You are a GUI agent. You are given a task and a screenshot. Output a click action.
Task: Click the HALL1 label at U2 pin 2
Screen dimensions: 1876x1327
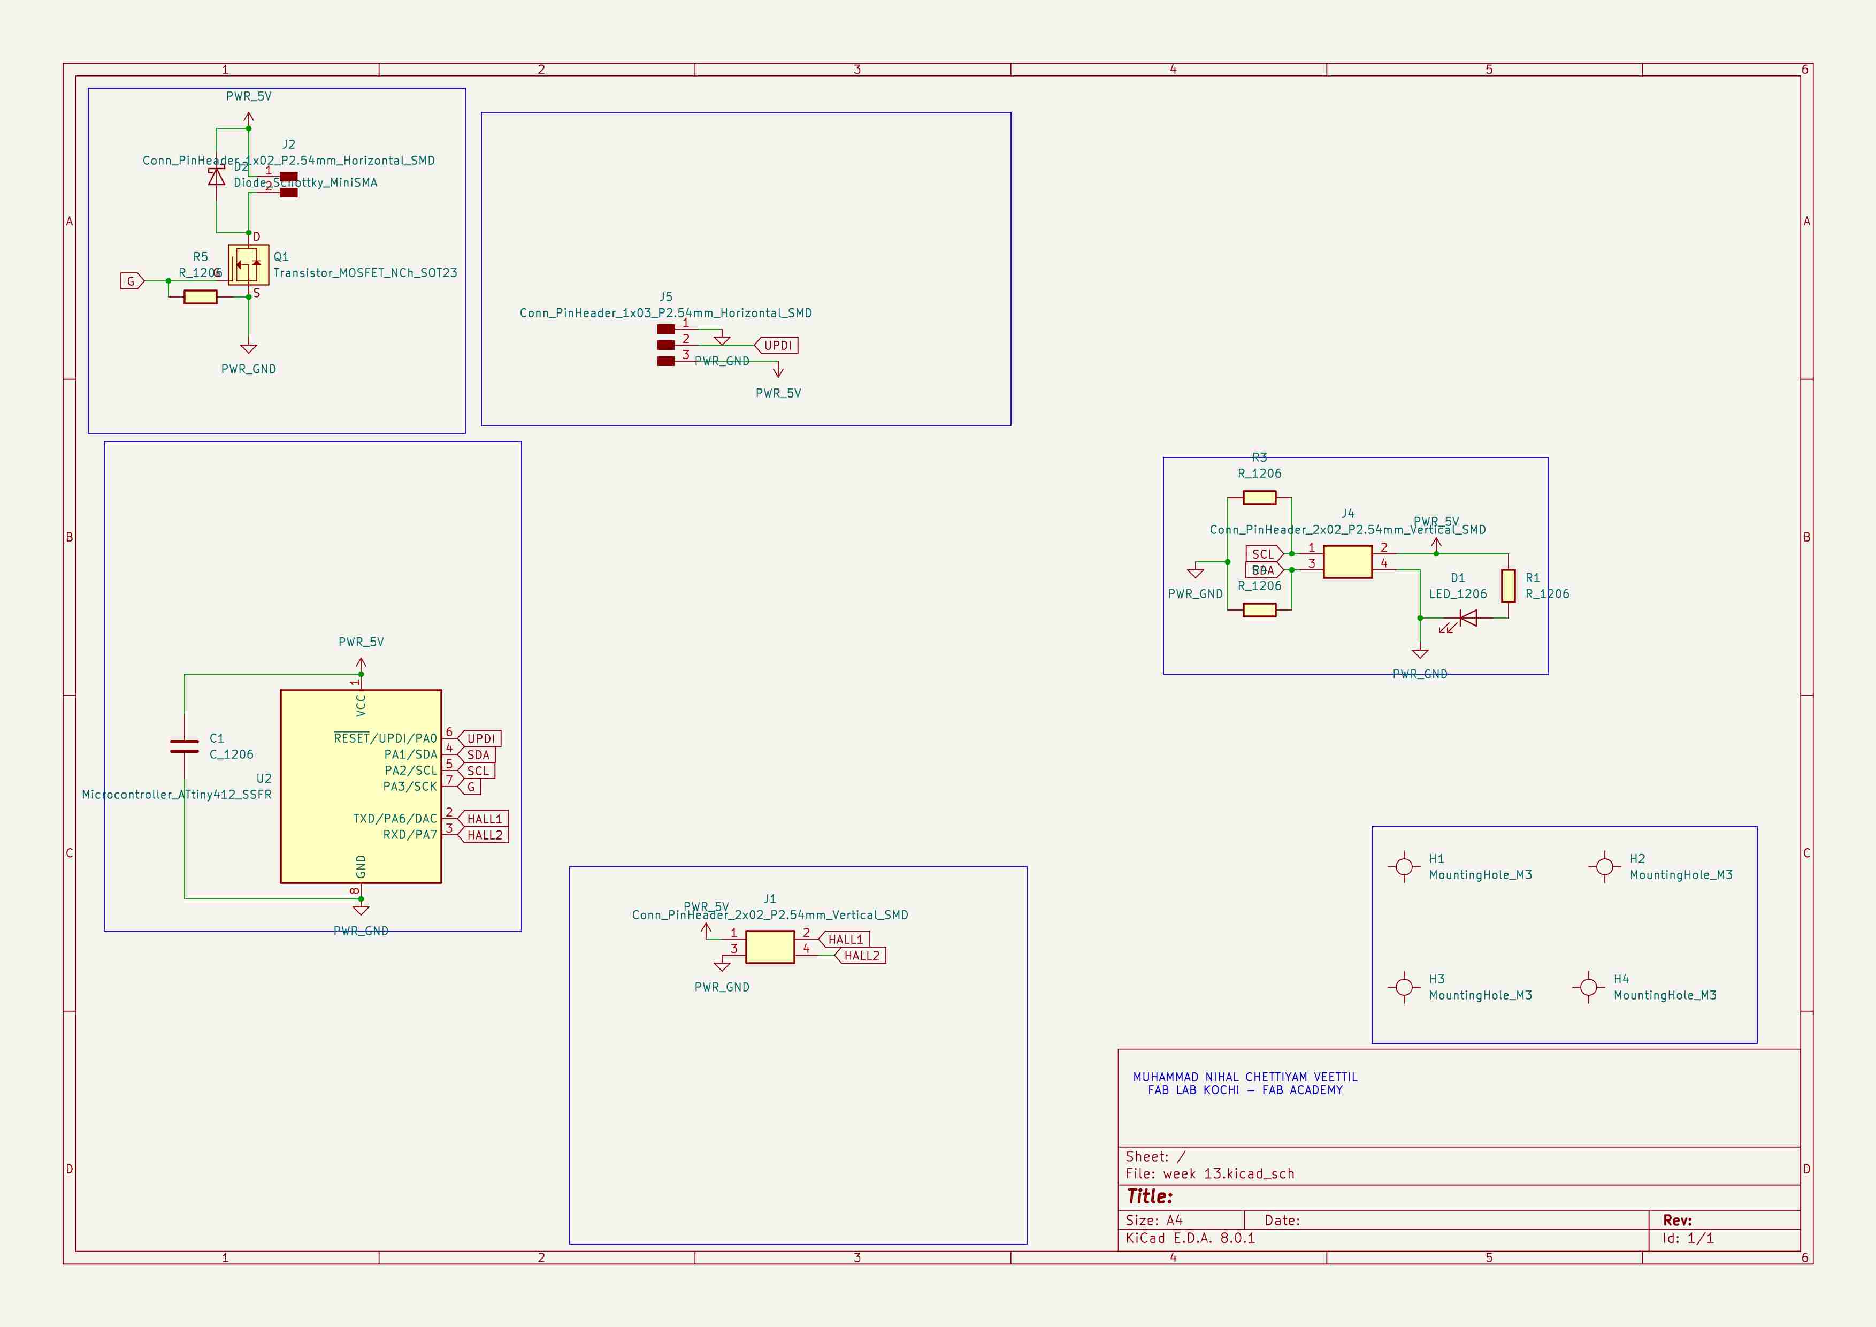pos(483,819)
